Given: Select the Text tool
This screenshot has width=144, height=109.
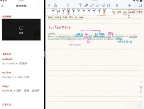Looking at the screenshot, I should pyautogui.click(x=80, y=5).
